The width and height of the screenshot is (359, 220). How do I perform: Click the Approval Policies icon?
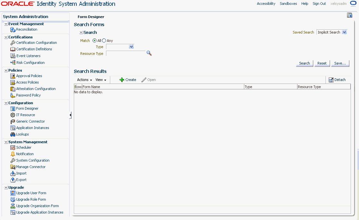pyautogui.click(x=13, y=76)
